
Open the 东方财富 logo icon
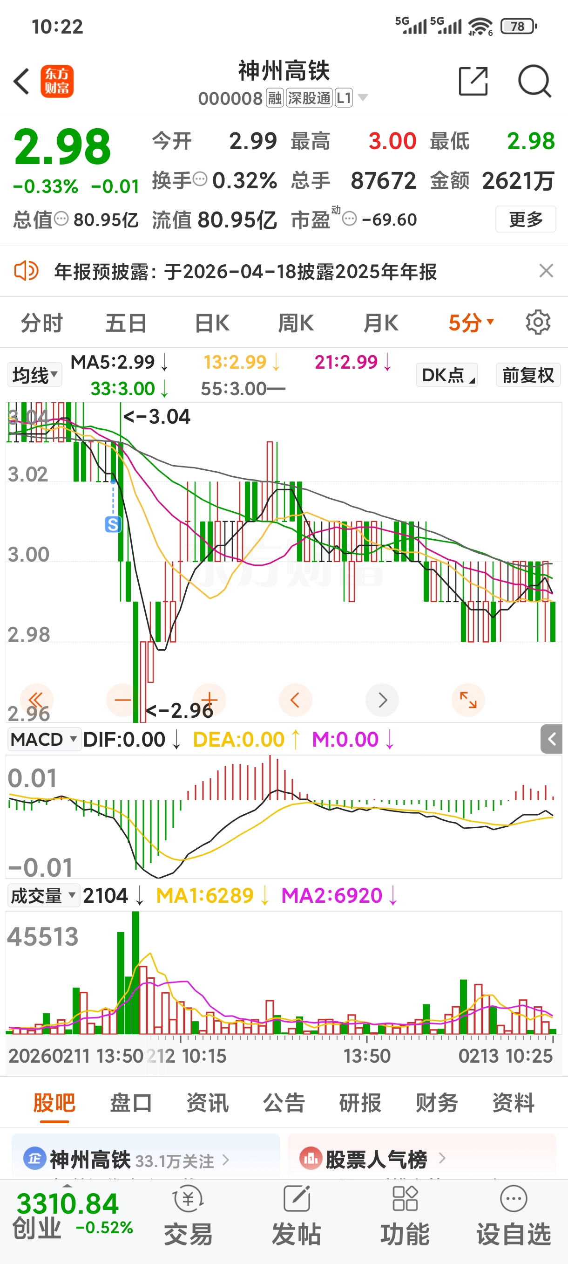pyautogui.click(x=57, y=82)
